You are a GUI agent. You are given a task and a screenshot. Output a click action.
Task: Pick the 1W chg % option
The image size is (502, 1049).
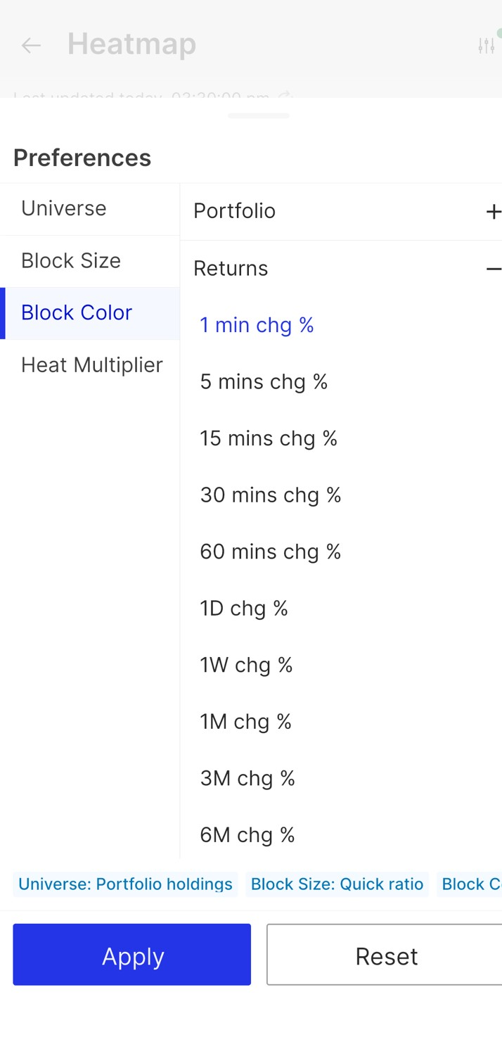pos(246,665)
